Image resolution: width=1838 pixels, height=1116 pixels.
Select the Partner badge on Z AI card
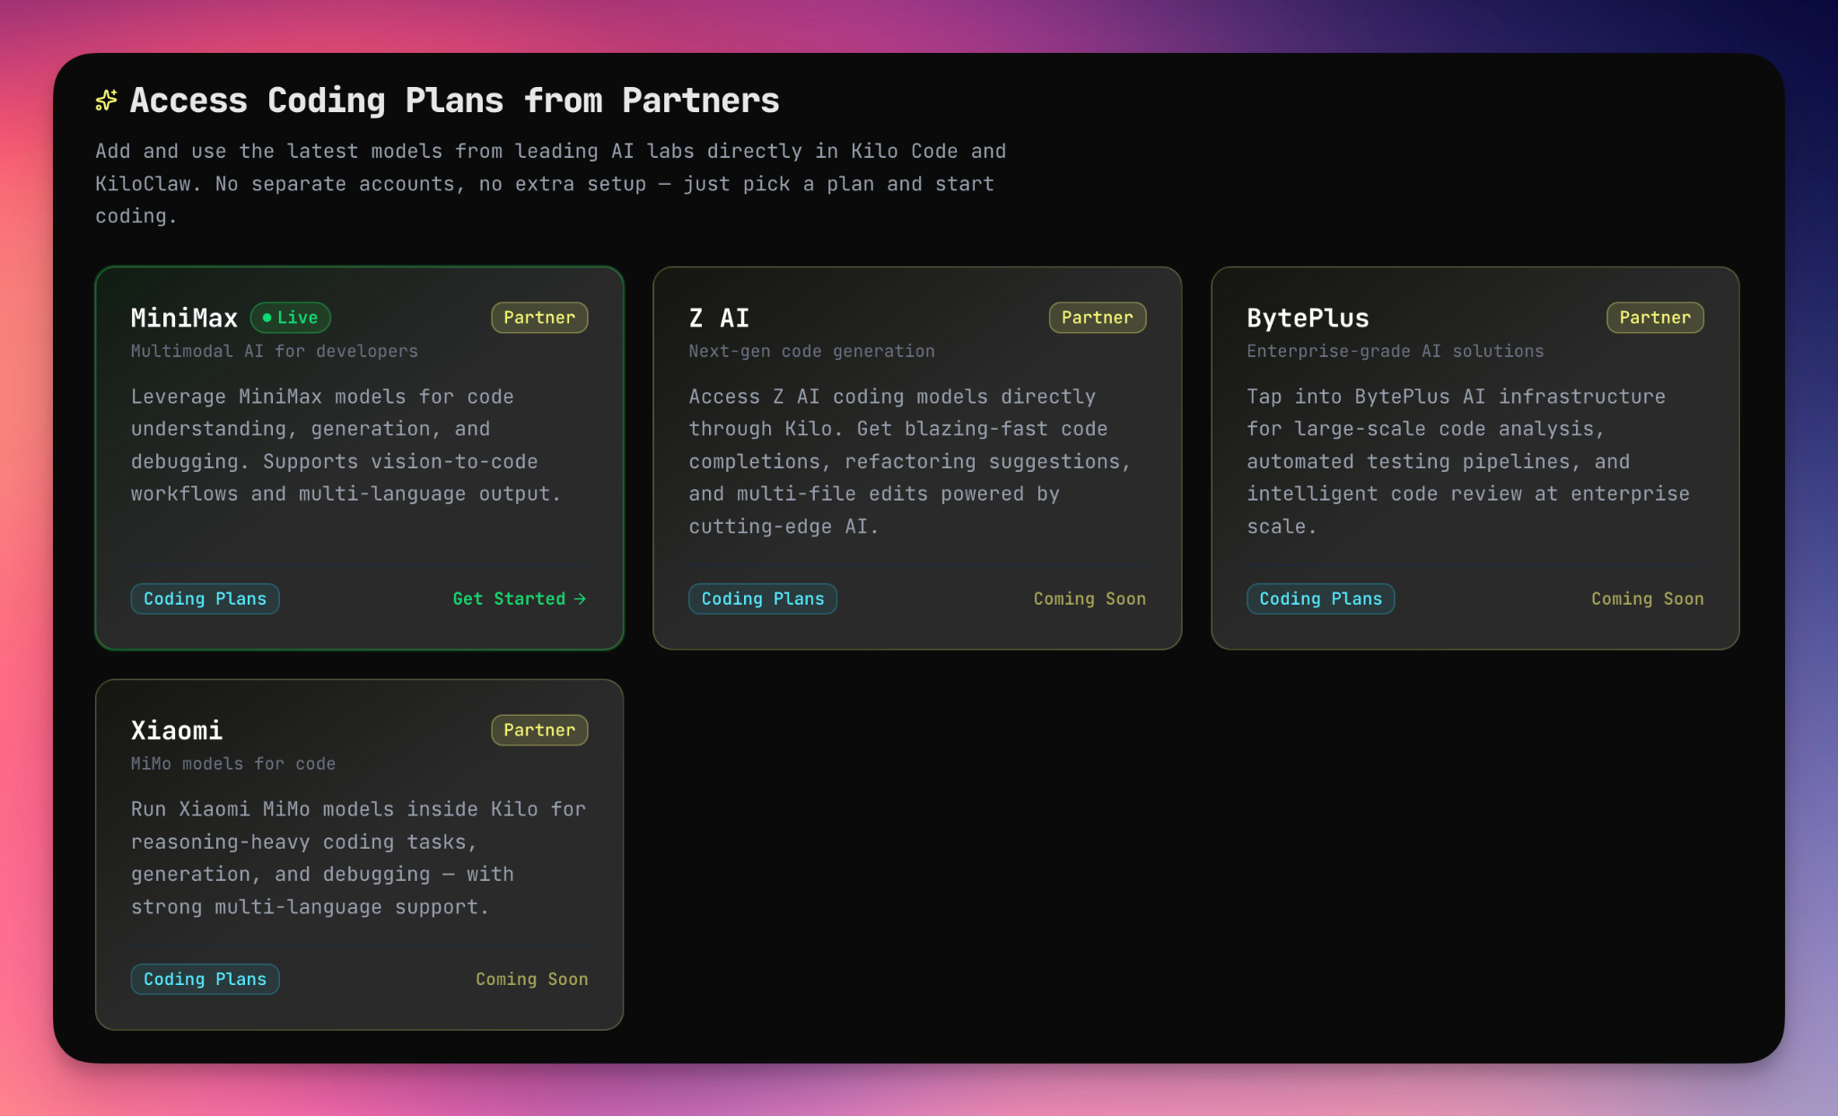tap(1097, 318)
